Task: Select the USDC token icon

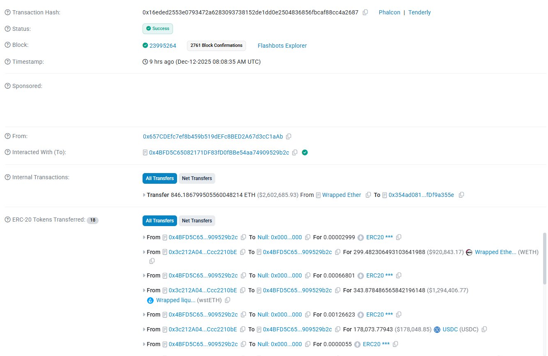Action: (437, 329)
